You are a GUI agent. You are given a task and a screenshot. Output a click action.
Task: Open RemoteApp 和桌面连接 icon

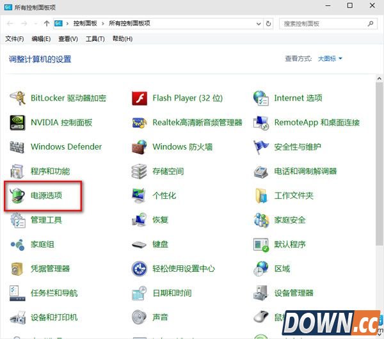tap(261, 122)
